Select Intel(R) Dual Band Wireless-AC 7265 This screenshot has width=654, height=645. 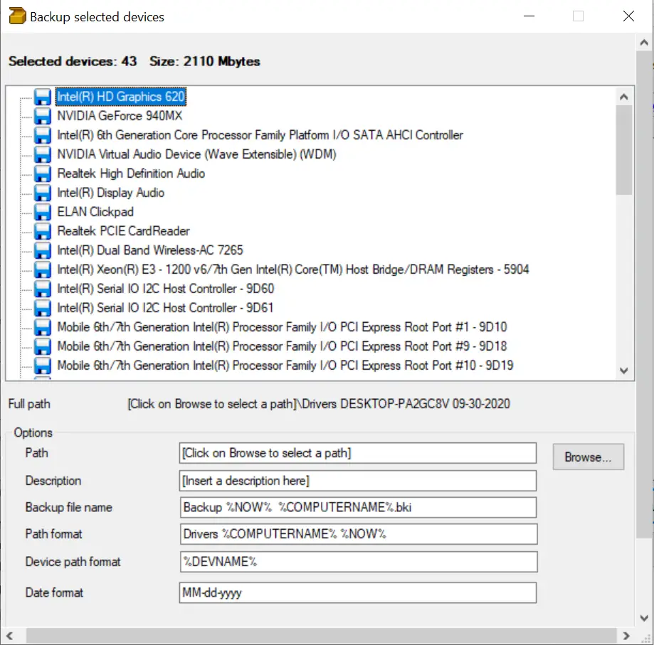coord(149,250)
